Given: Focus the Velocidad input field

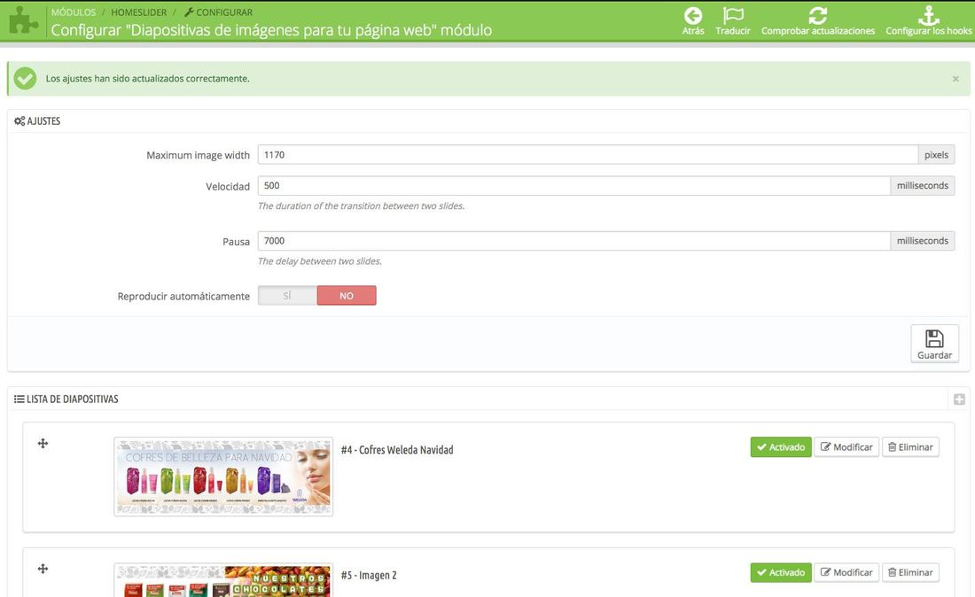Looking at the screenshot, I should tap(574, 185).
